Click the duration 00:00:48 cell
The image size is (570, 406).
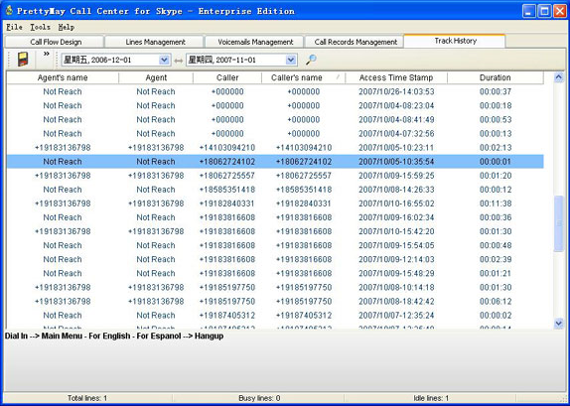tap(496, 245)
